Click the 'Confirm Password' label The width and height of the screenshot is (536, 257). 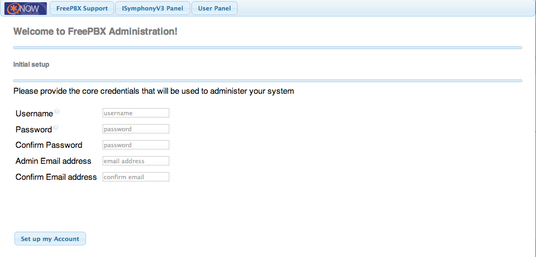(49, 145)
